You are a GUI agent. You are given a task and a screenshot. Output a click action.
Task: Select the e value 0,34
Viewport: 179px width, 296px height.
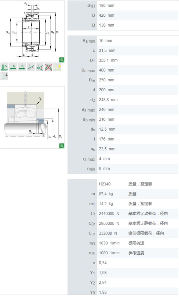coord(103,263)
